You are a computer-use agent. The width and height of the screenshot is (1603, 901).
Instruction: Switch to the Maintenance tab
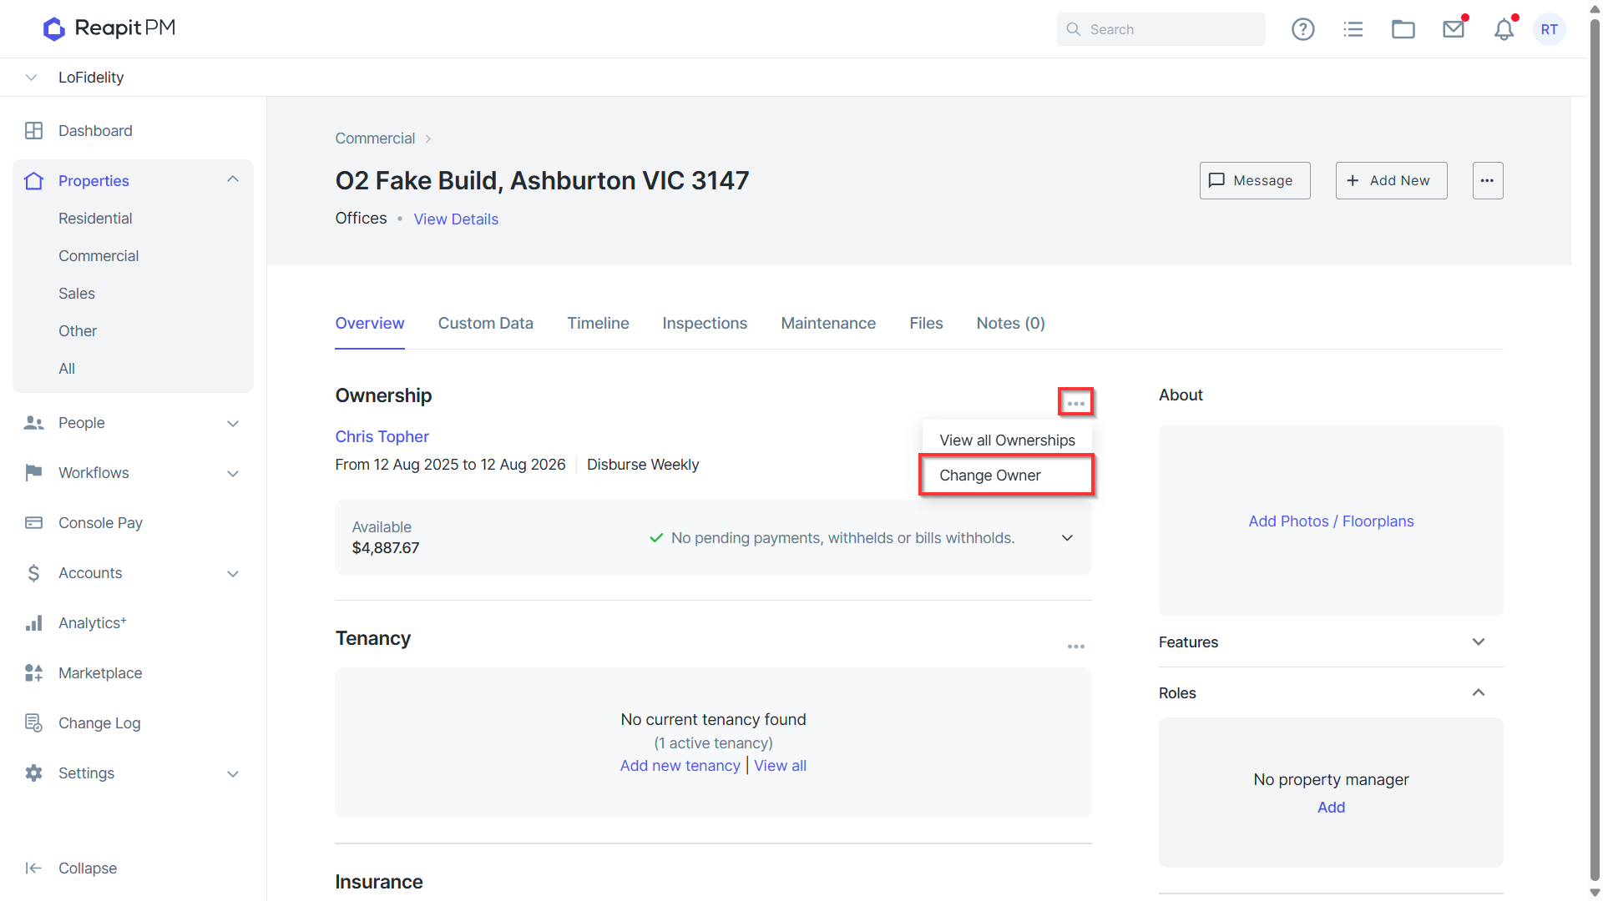[x=827, y=323]
